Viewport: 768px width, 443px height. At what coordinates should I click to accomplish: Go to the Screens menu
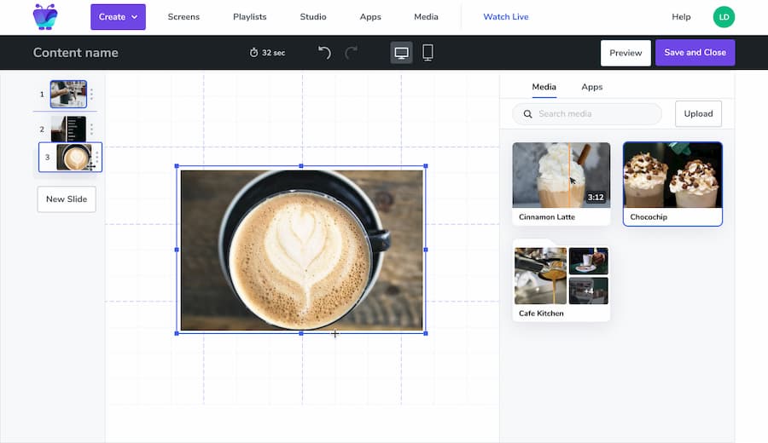point(183,17)
